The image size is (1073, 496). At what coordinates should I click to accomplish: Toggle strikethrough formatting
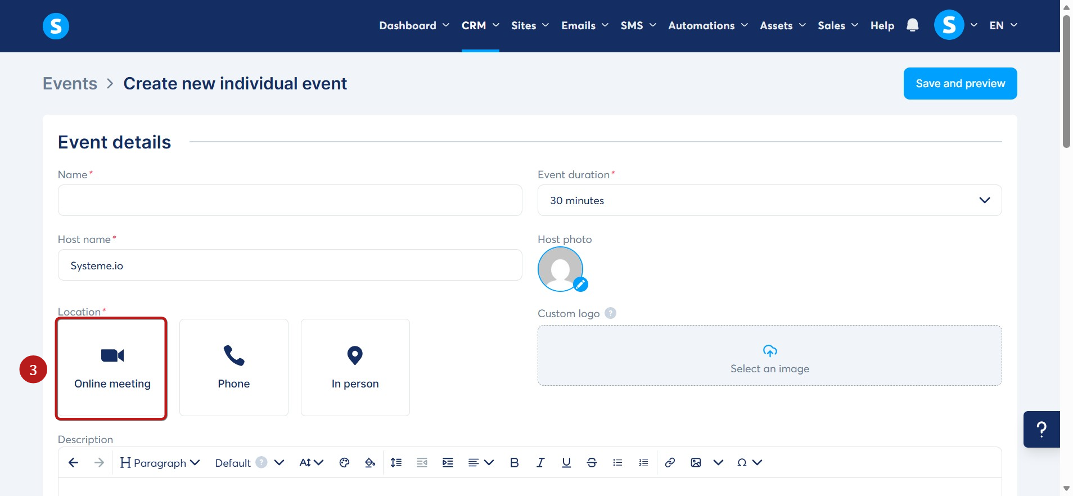(x=592, y=462)
